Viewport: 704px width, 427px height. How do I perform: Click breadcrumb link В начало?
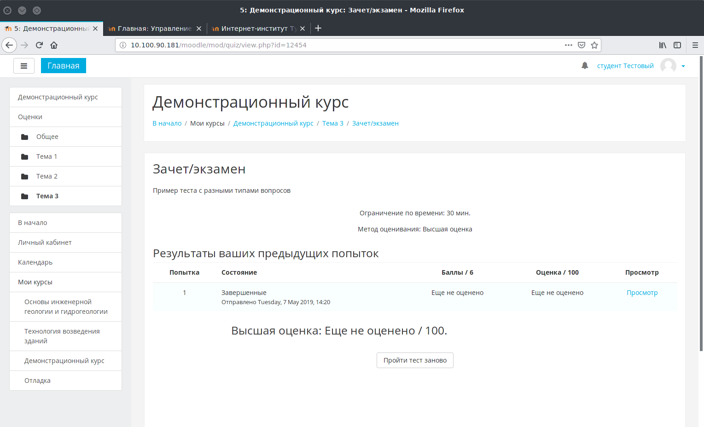point(167,123)
